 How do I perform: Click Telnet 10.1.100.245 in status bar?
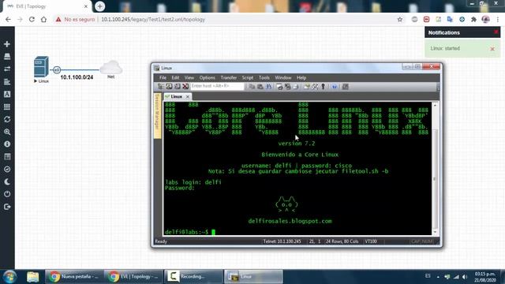(x=282, y=241)
